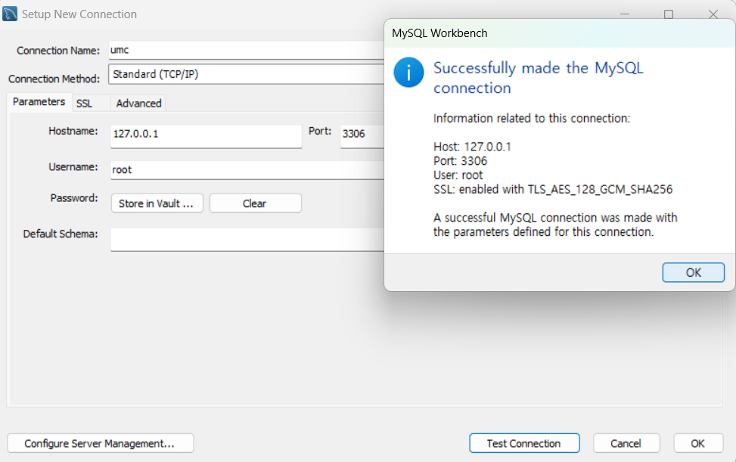736x462 pixels.
Task: Click the MySQL Workbench dialog title
Action: coord(439,33)
